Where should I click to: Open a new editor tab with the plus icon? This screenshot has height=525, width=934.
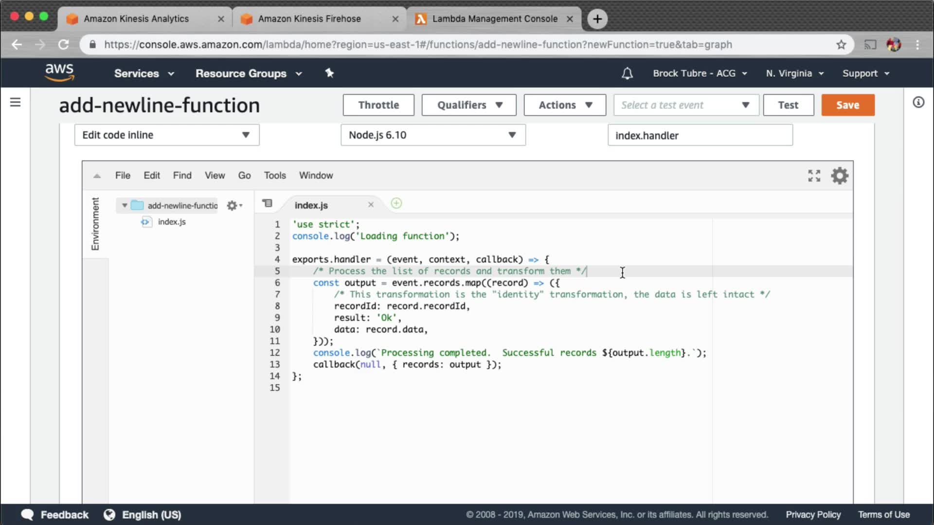[396, 203]
